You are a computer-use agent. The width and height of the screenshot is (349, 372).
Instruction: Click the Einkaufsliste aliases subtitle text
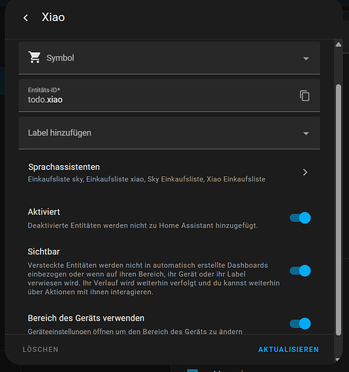tap(146, 179)
